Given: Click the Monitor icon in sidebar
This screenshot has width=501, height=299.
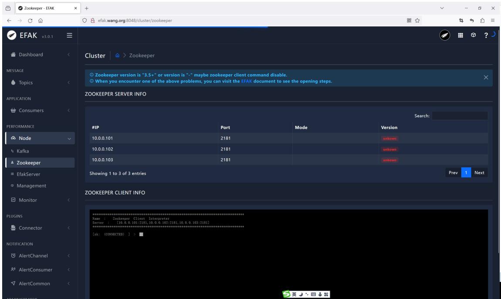Looking at the screenshot, I should pyautogui.click(x=13, y=200).
